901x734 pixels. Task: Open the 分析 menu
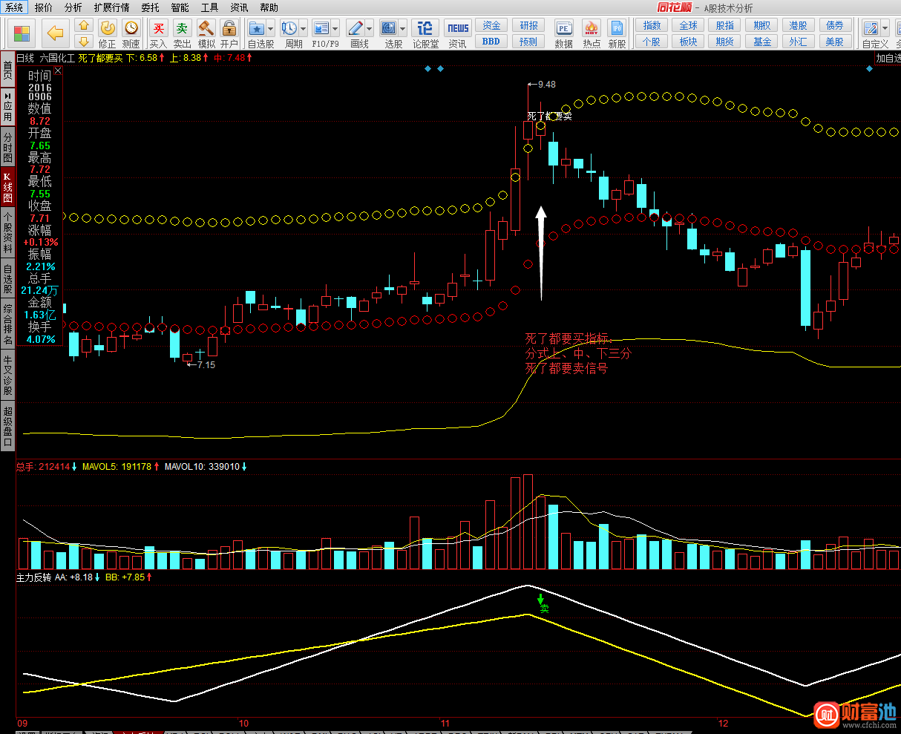click(x=73, y=7)
